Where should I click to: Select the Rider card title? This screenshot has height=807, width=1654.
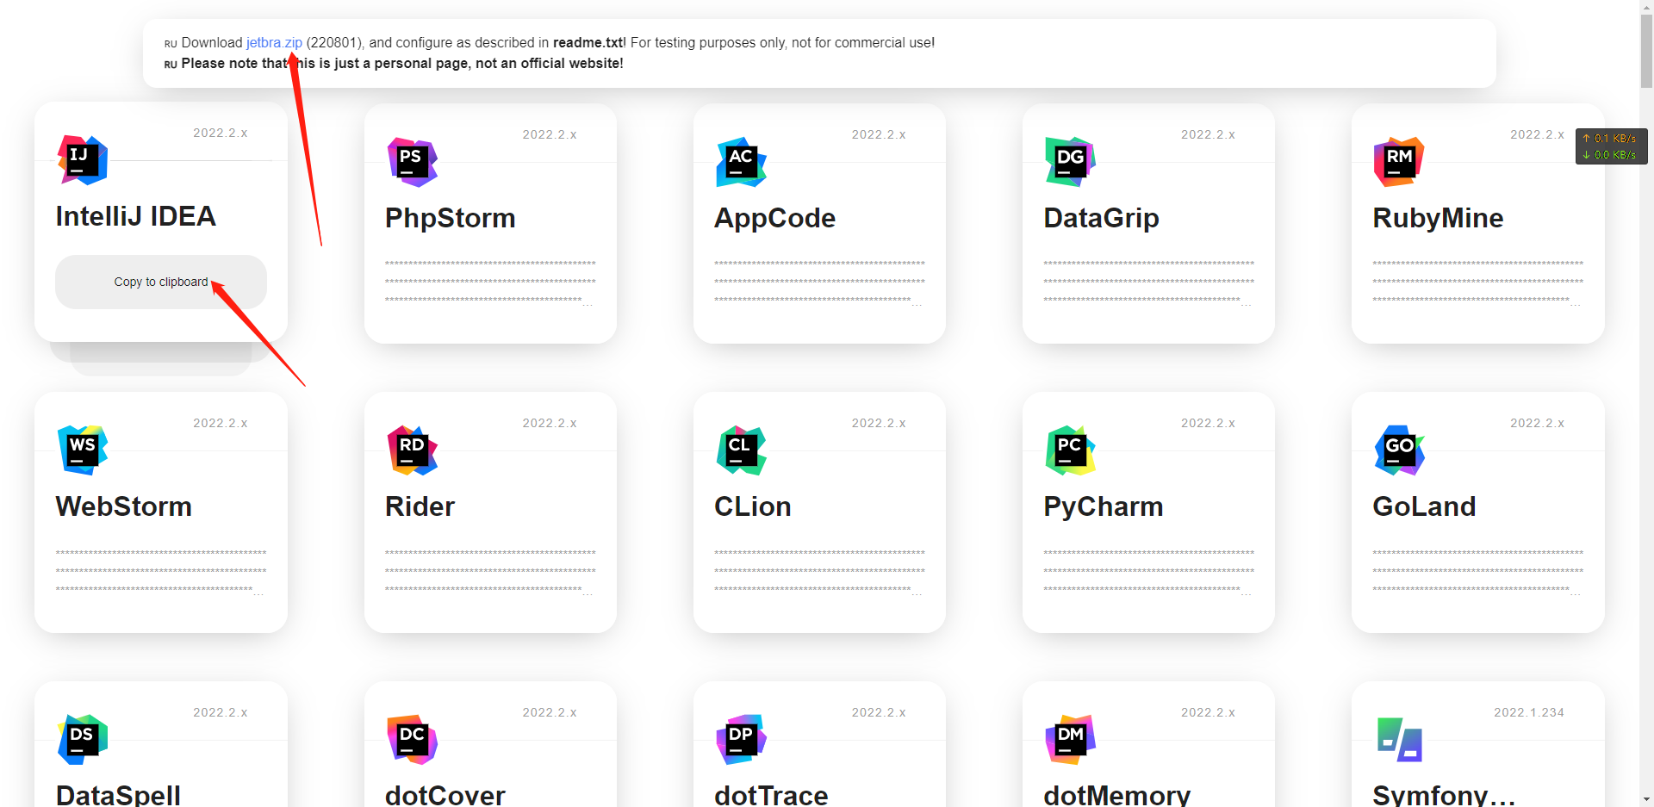coord(420,506)
